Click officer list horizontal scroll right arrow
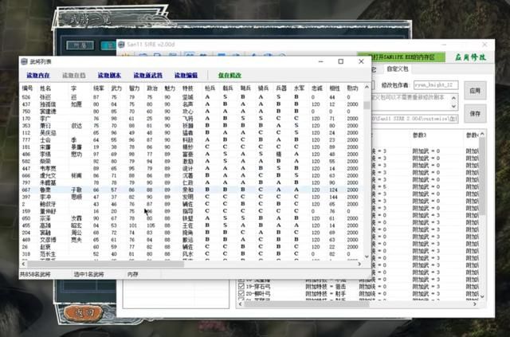Screen dimensions: 510x337 [359, 265]
